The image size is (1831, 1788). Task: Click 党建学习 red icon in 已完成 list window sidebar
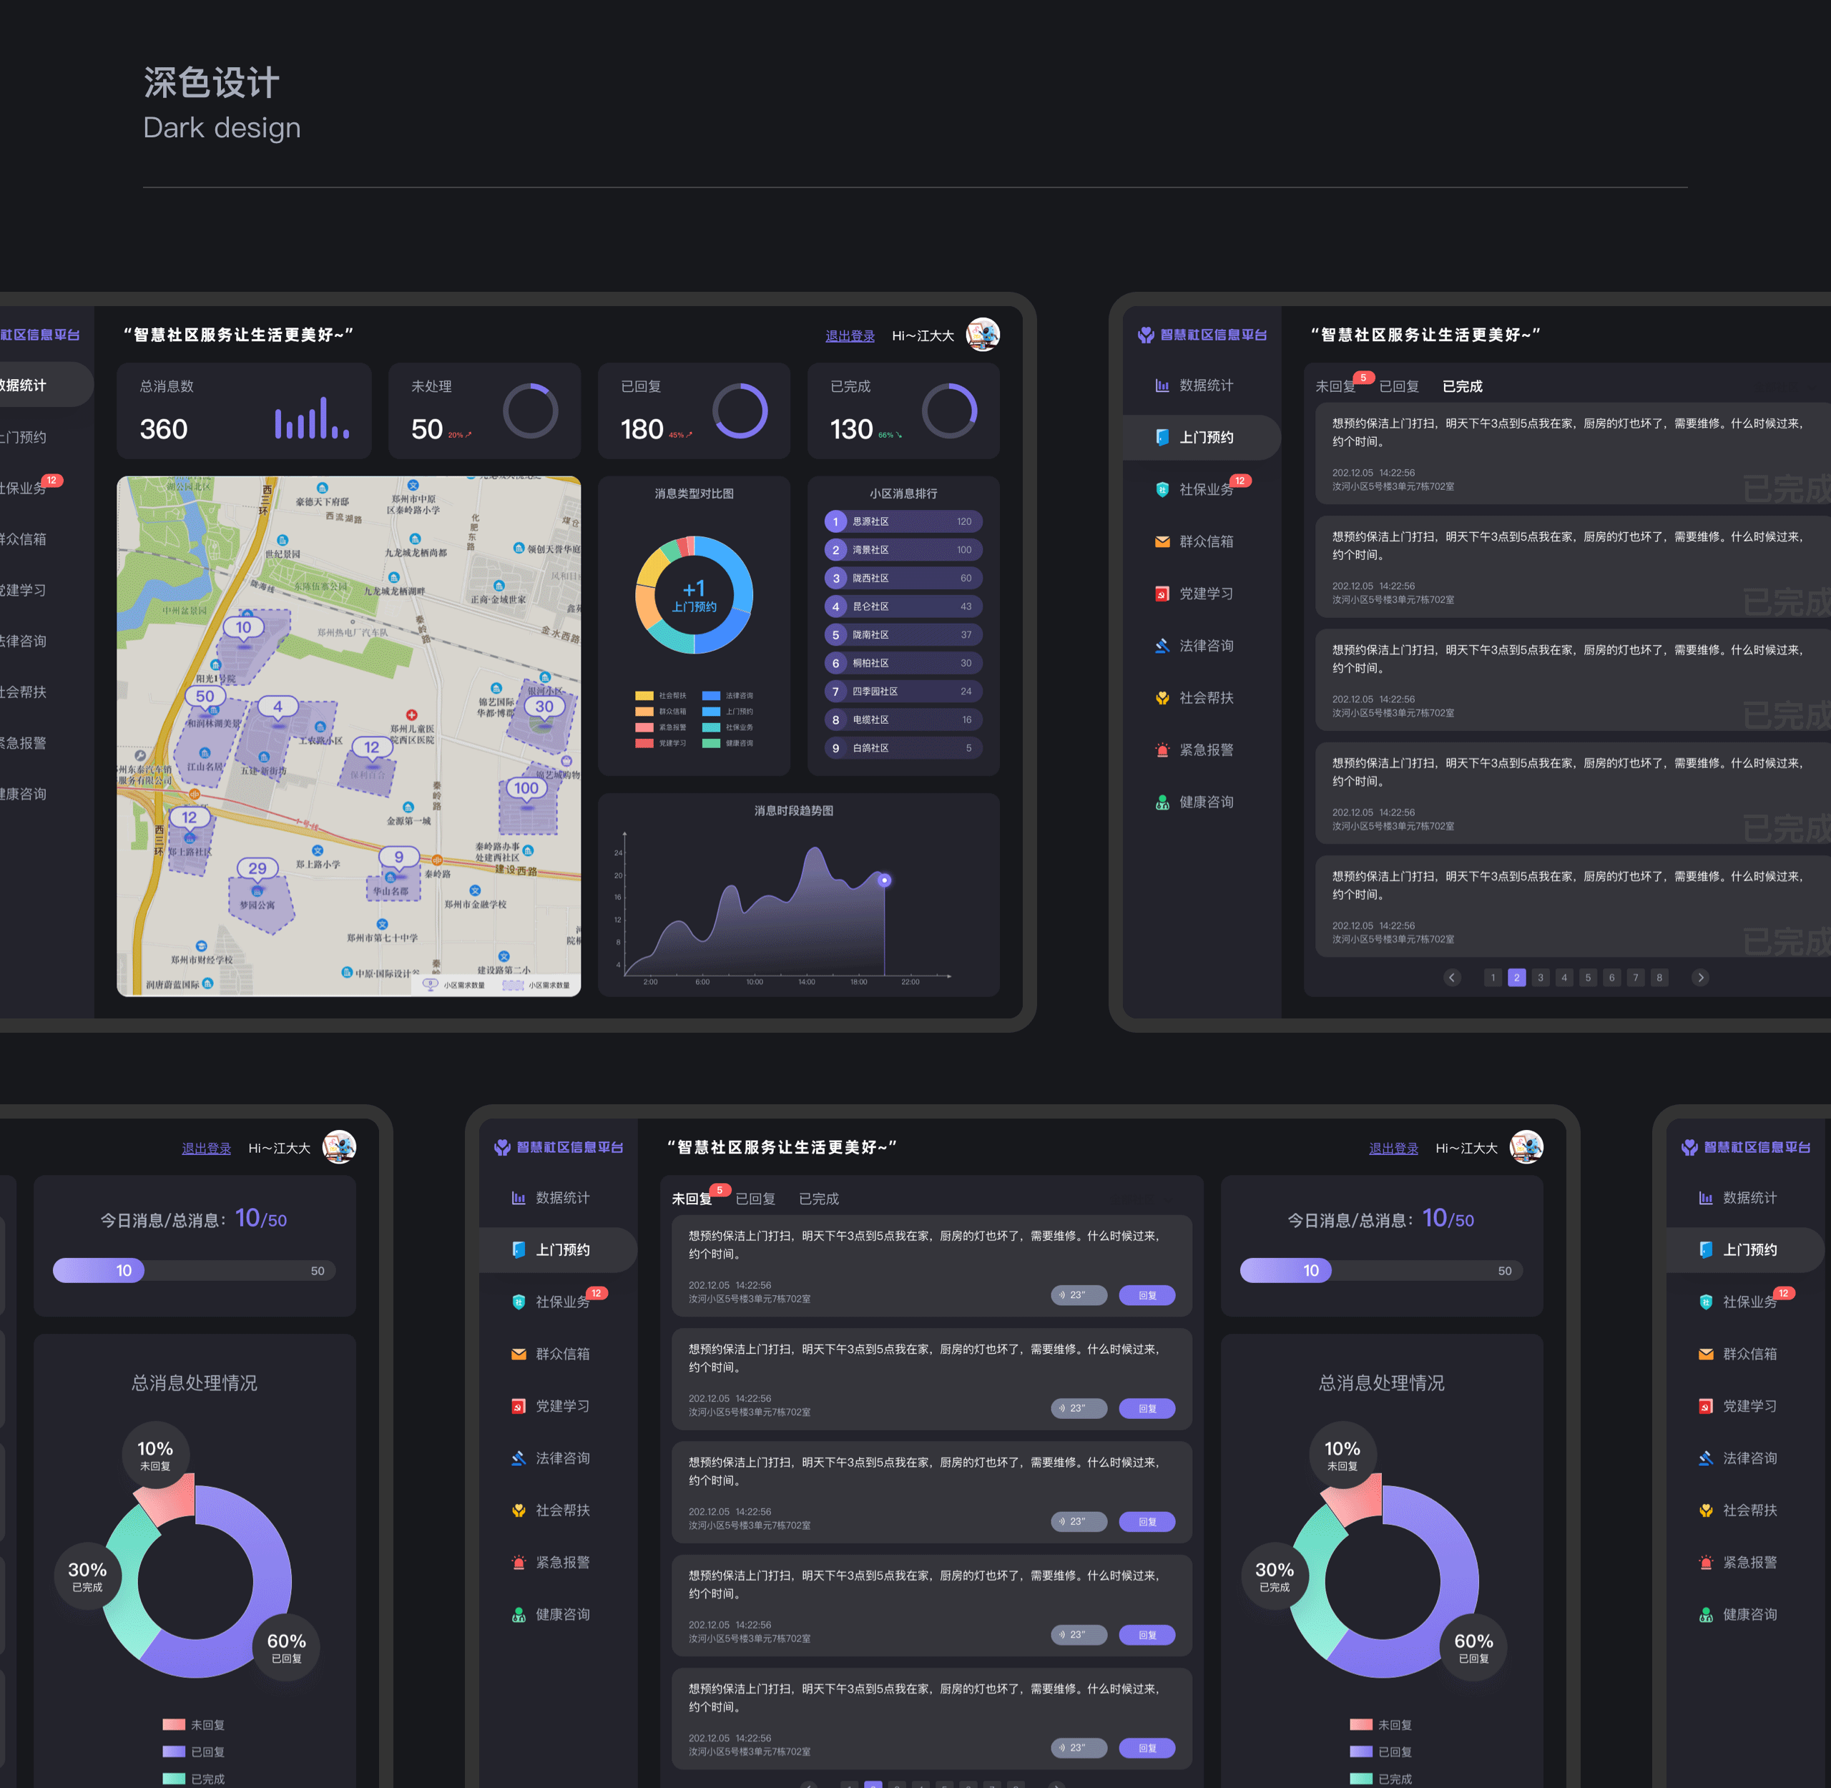pos(1162,594)
